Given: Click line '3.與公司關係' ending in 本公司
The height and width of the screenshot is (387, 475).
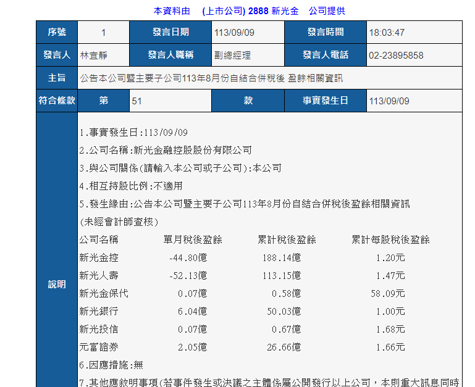Looking at the screenshot, I should point(180,169).
